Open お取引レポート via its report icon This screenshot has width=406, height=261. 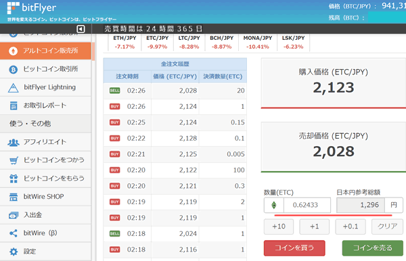click(14, 105)
